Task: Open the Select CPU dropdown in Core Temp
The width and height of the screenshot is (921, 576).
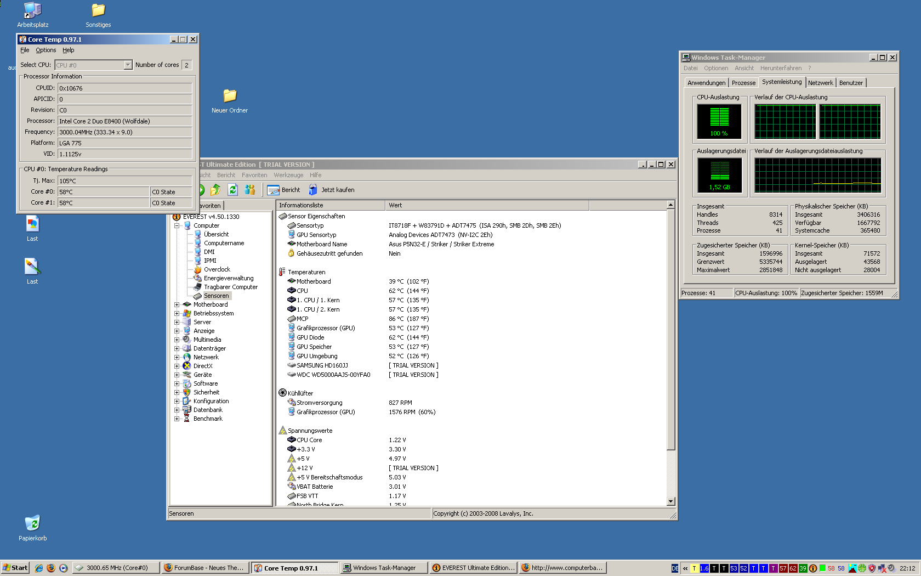Action: [x=128, y=65]
